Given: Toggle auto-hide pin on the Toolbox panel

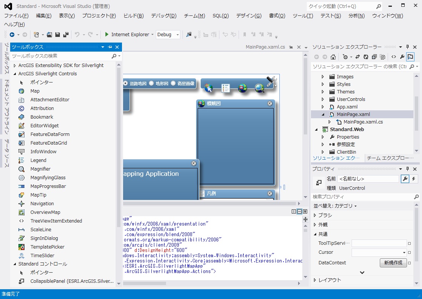Looking at the screenshot, I should click(x=110, y=47).
